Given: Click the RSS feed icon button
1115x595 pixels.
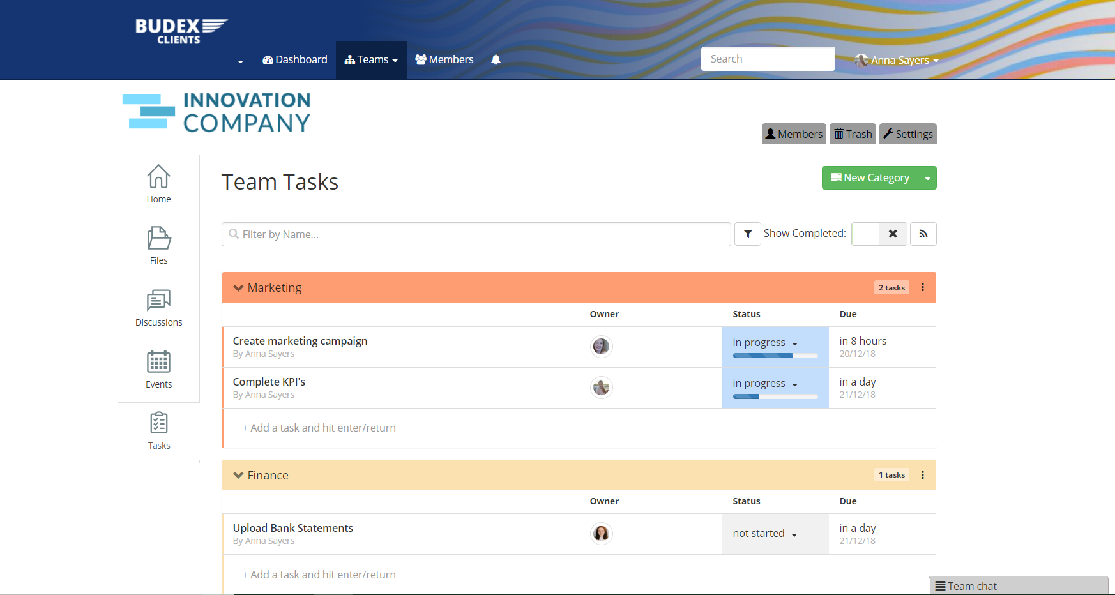Looking at the screenshot, I should coord(923,234).
